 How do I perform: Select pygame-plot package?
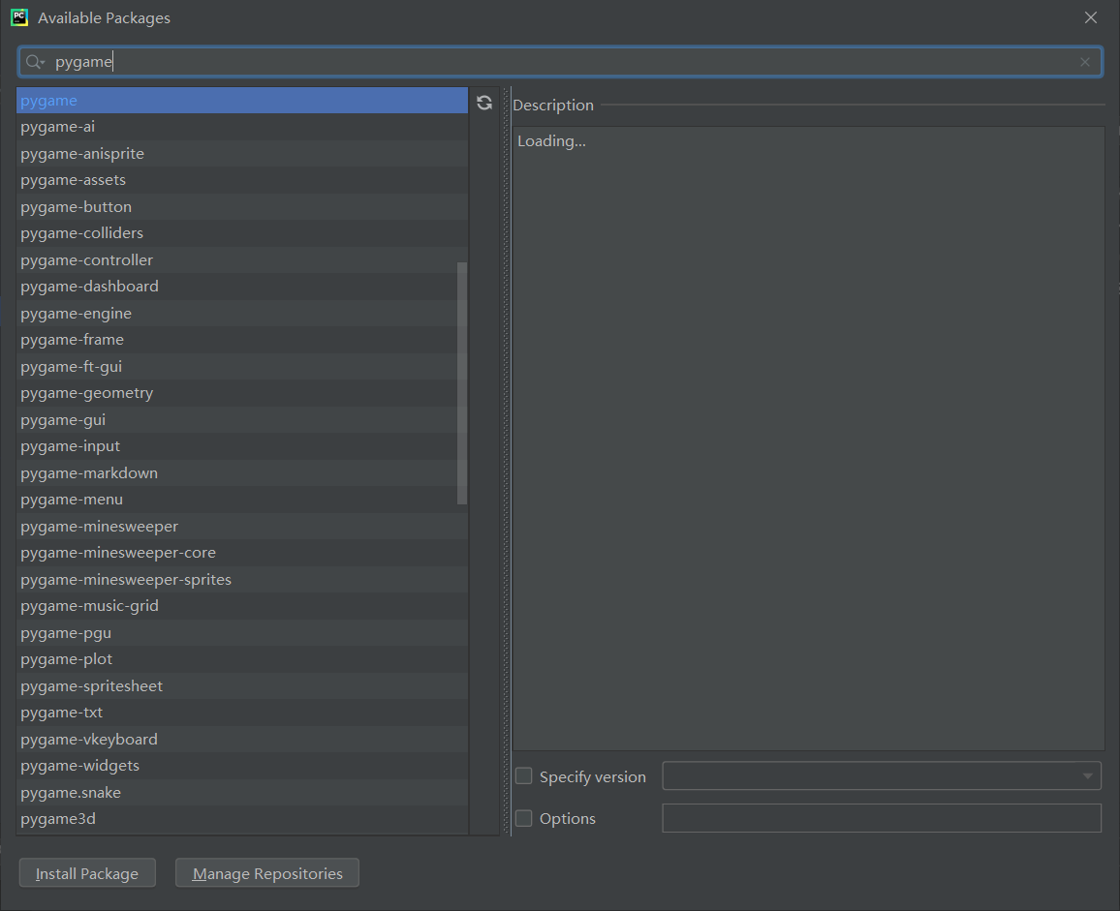[242, 659]
